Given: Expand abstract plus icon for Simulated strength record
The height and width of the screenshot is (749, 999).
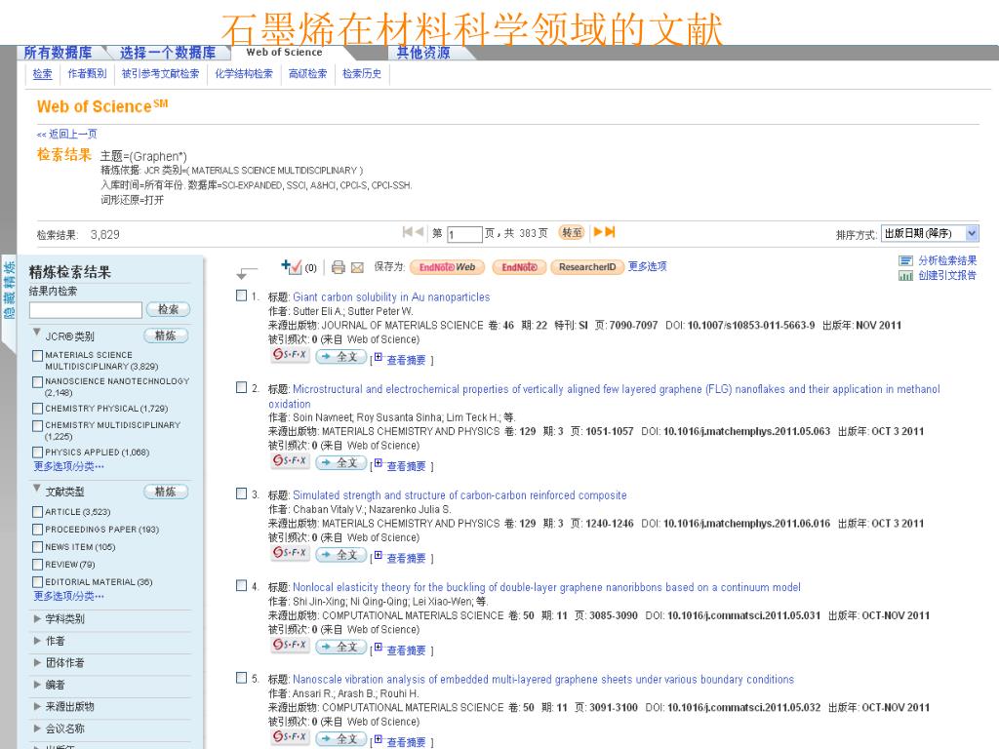Looking at the screenshot, I should tap(378, 555).
